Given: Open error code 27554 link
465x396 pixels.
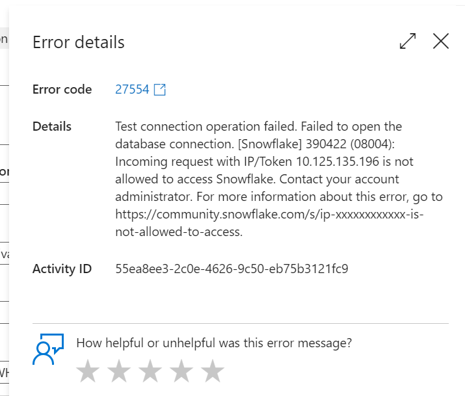Looking at the screenshot, I should click(x=132, y=90).
